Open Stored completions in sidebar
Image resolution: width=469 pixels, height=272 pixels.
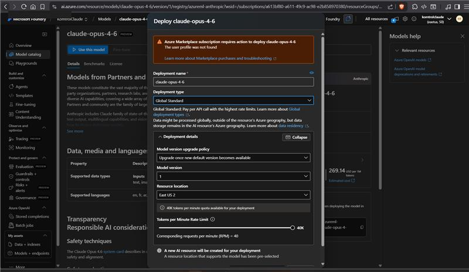[32, 216]
